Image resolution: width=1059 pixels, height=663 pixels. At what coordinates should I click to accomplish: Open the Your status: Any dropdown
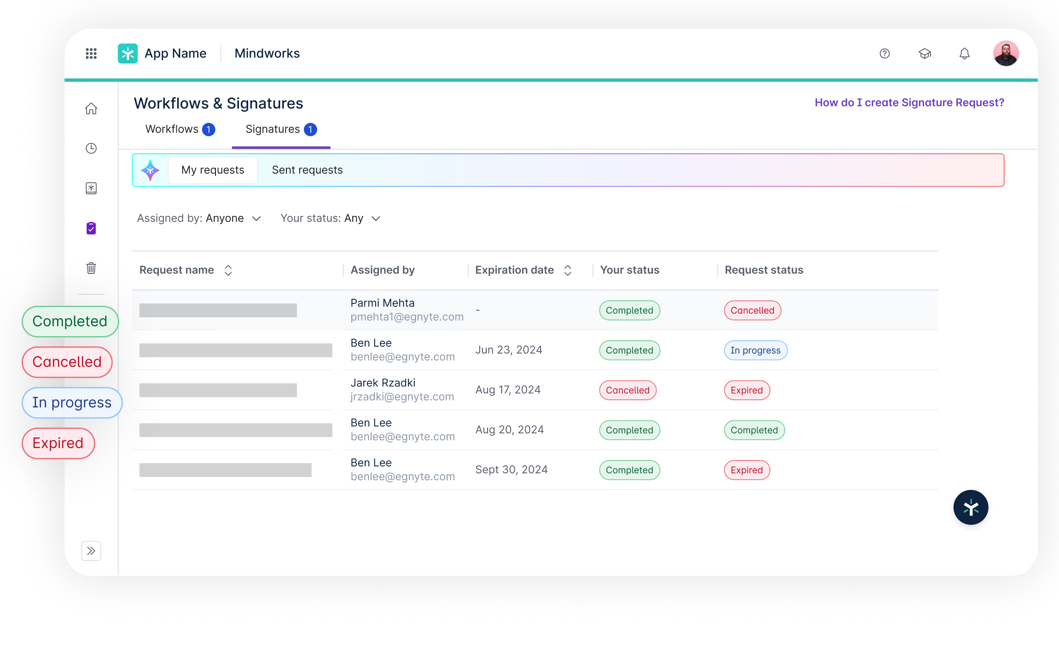[x=331, y=218]
